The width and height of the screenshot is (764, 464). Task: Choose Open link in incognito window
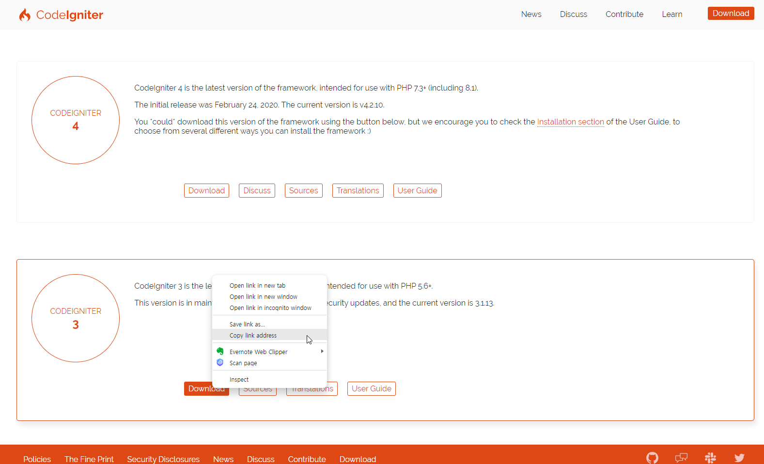(x=269, y=308)
